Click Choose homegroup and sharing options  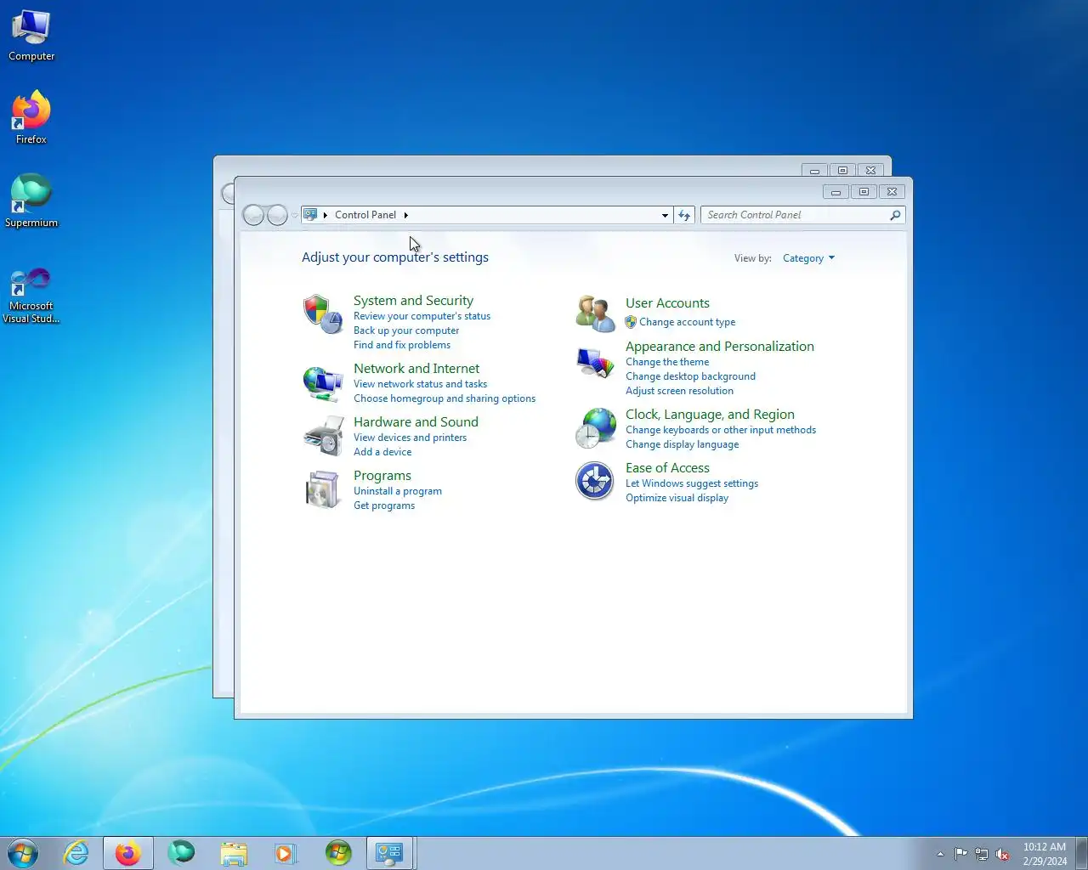click(445, 398)
